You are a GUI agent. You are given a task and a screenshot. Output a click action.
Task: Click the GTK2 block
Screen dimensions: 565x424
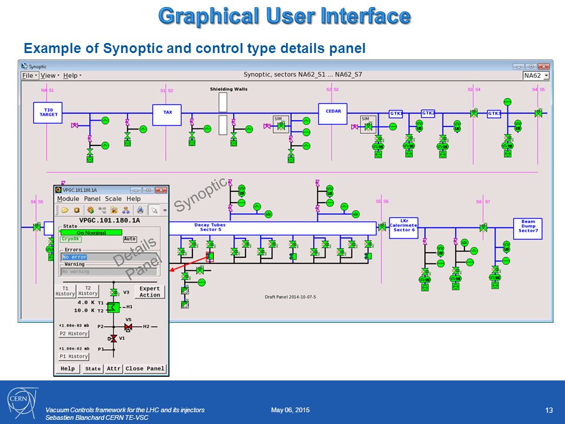pyautogui.click(x=428, y=114)
